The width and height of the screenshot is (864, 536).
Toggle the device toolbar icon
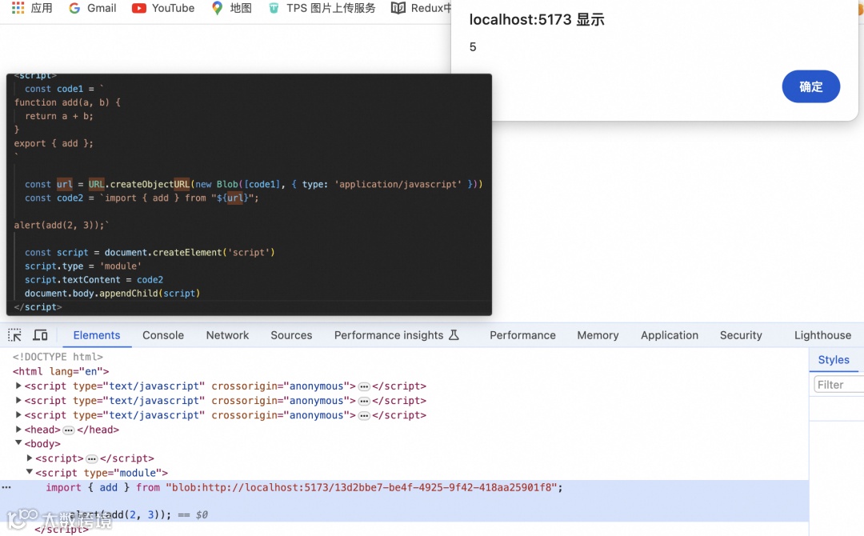pyautogui.click(x=40, y=335)
